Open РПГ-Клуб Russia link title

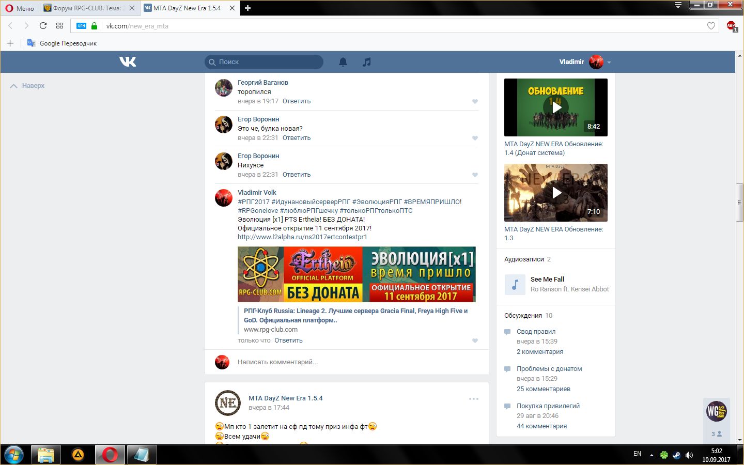coord(355,315)
